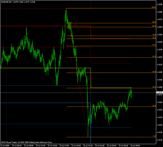Click the 1.4205 price scale value
Viewport: 163px width, 147px height.
click(160, 72)
